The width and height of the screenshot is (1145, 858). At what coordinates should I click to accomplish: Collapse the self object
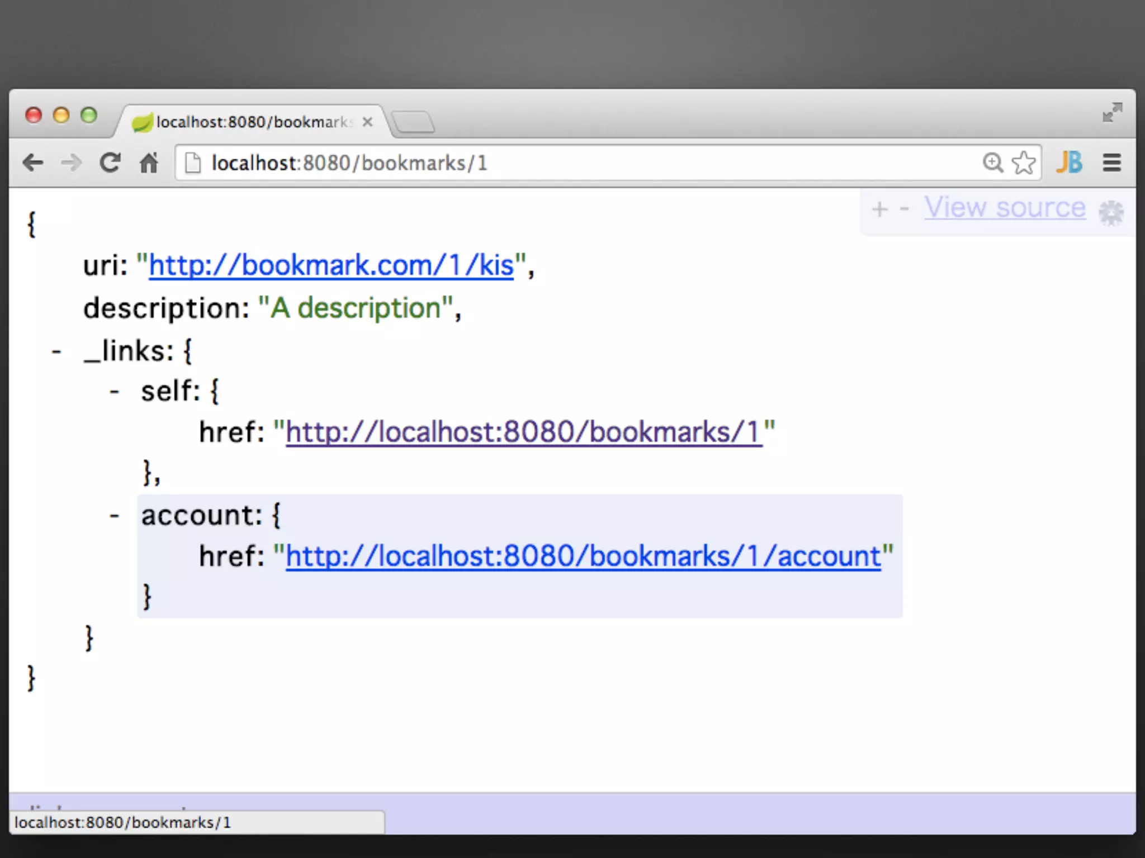coord(115,392)
